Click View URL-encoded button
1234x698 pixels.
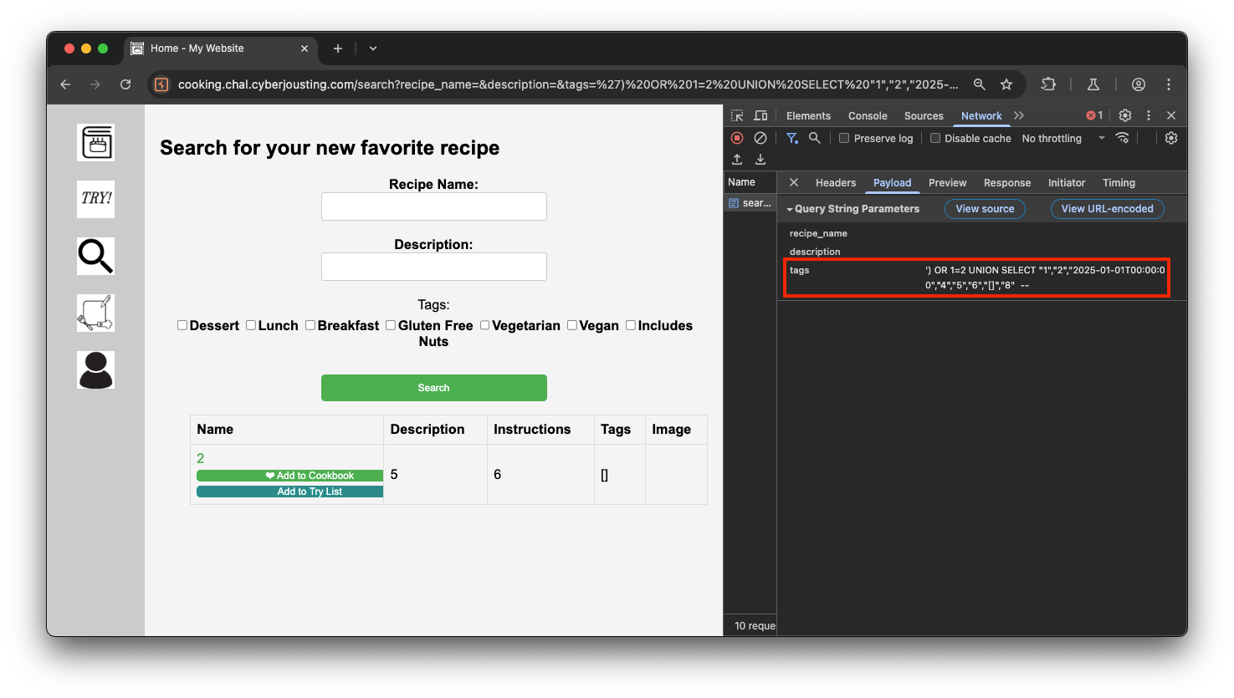coord(1107,209)
